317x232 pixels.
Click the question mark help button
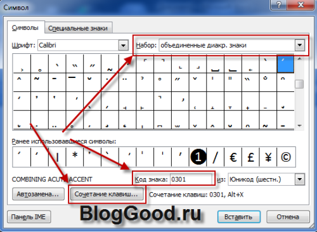(x=279, y=5)
